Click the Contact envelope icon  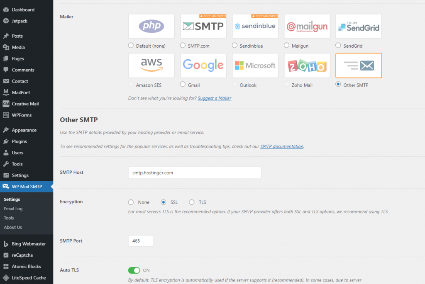tap(6, 81)
